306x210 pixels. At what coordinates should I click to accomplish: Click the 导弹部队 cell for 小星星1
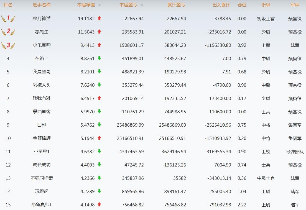point(295,152)
